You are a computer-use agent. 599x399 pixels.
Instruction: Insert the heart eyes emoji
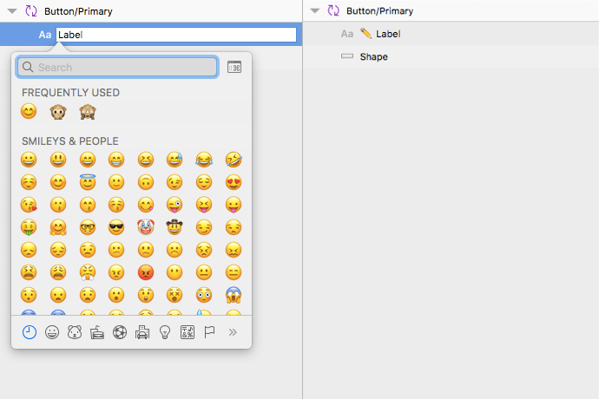coord(234,182)
